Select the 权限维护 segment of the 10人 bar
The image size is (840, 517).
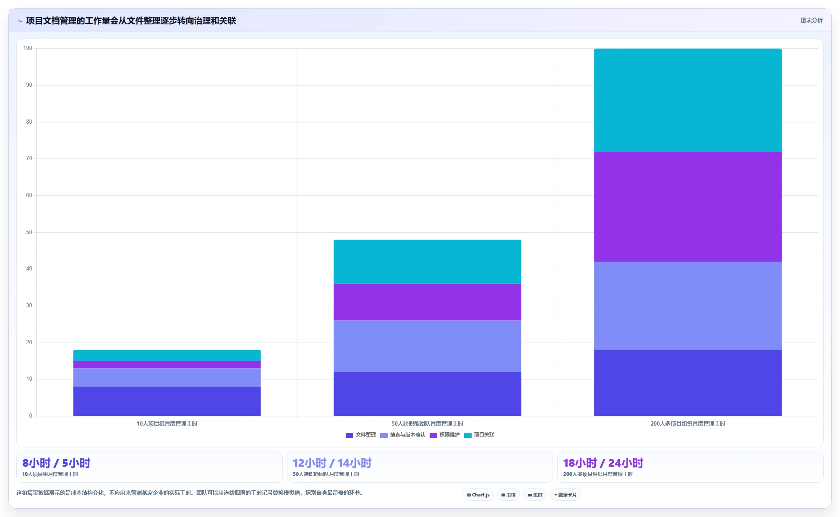pyautogui.click(x=167, y=364)
